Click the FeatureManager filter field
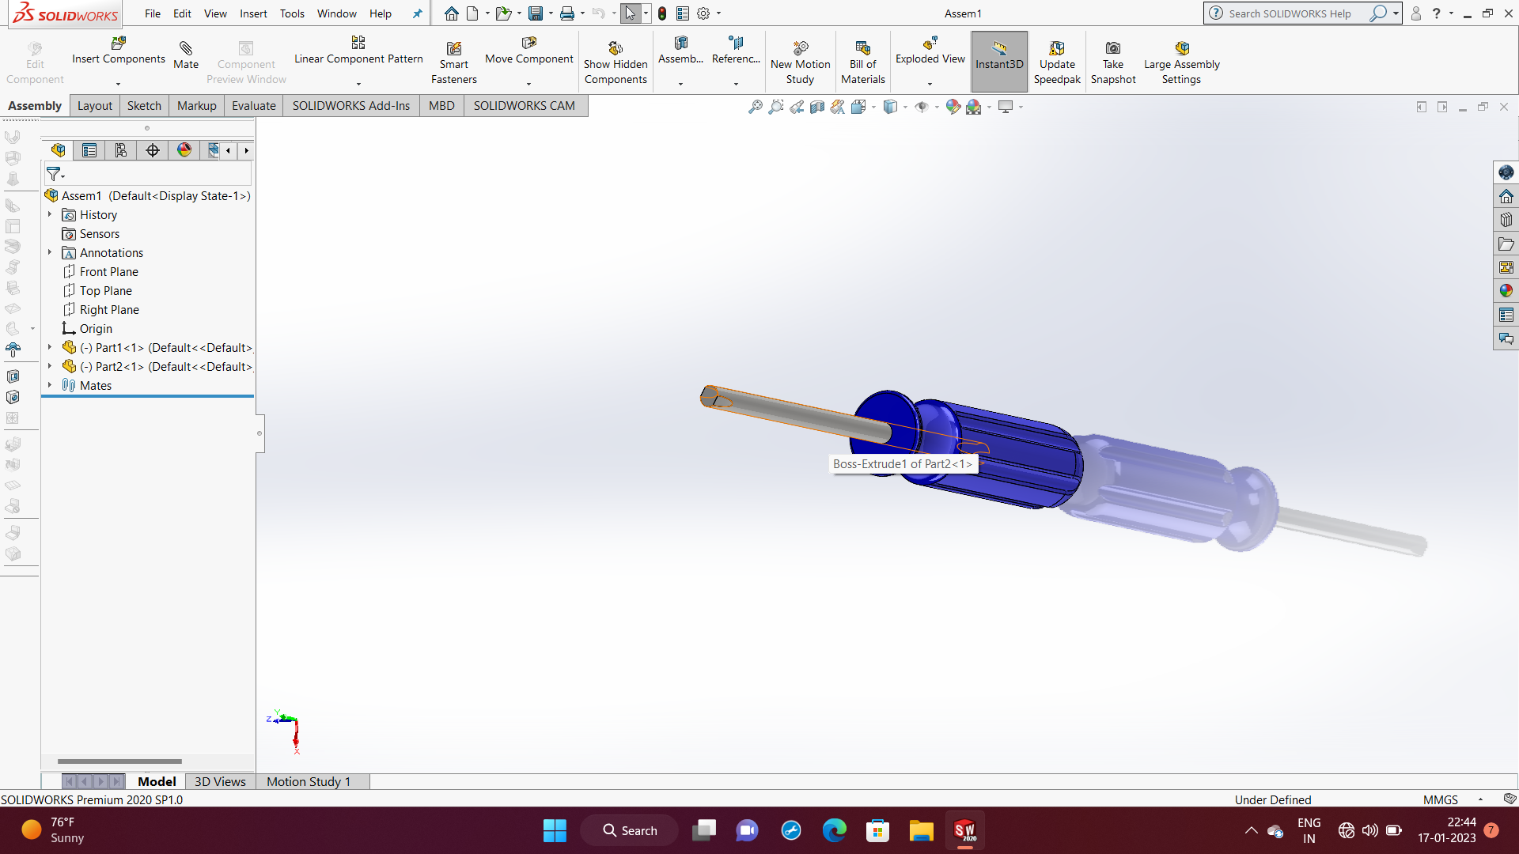 point(149,174)
